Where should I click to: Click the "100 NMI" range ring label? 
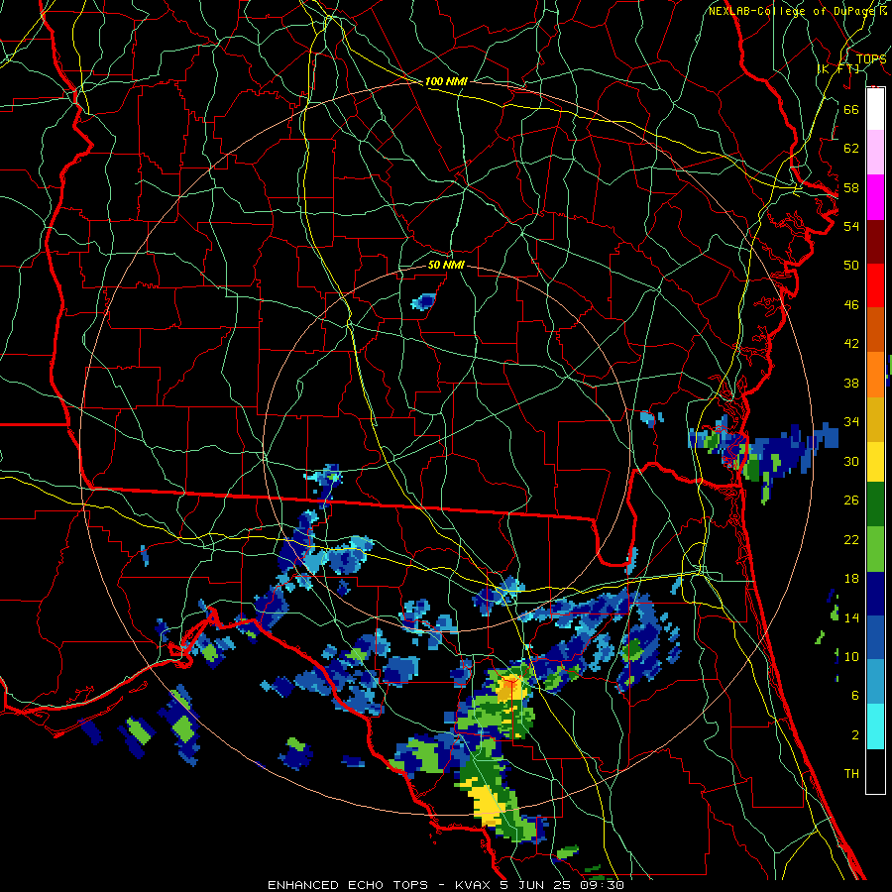(446, 82)
